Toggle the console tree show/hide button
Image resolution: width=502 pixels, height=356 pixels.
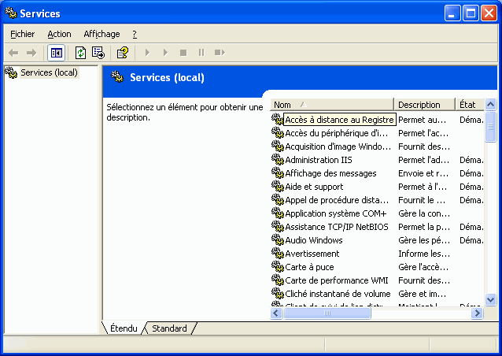tap(57, 53)
